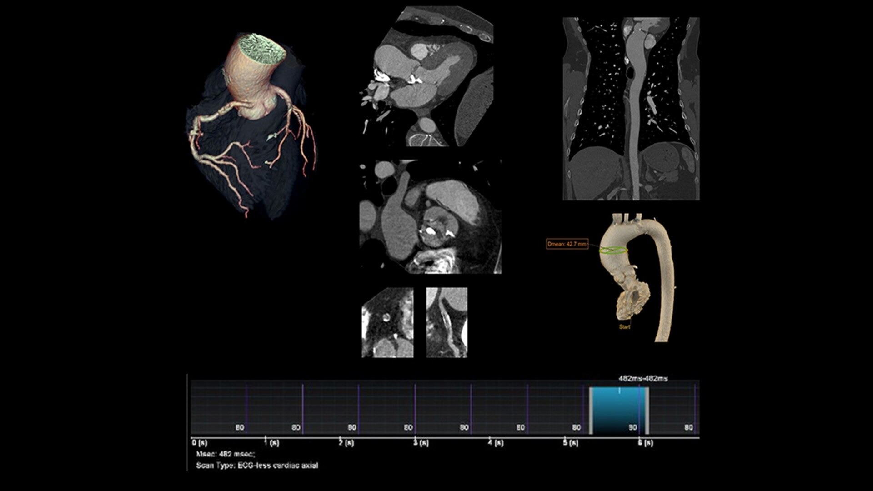
Task: Select the right small curved vessel image
Action: (x=447, y=322)
